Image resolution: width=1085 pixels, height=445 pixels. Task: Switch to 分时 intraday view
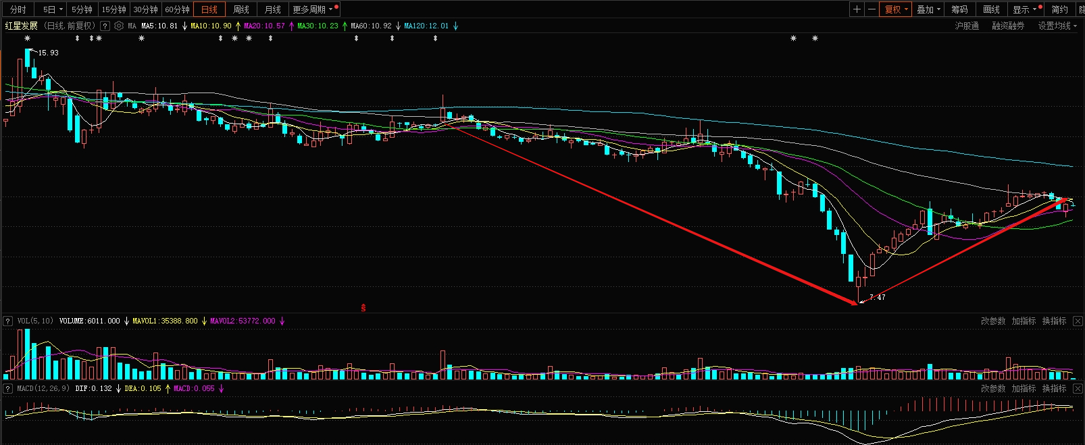(x=18, y=9)
